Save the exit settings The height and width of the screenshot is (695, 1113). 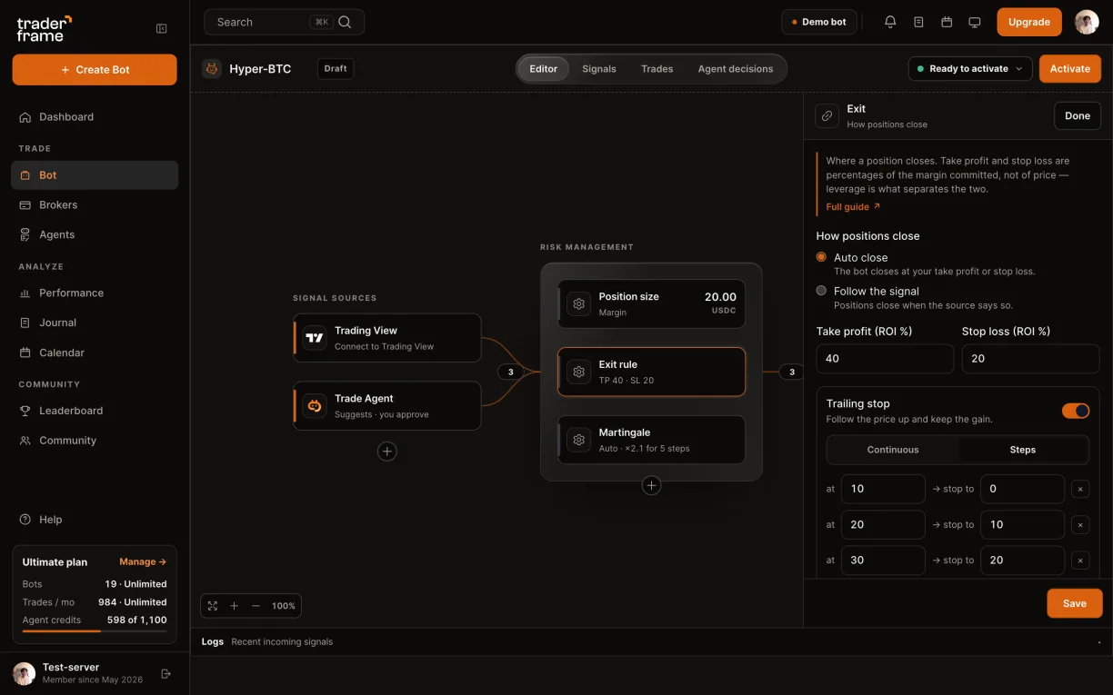coord(1075,603)
